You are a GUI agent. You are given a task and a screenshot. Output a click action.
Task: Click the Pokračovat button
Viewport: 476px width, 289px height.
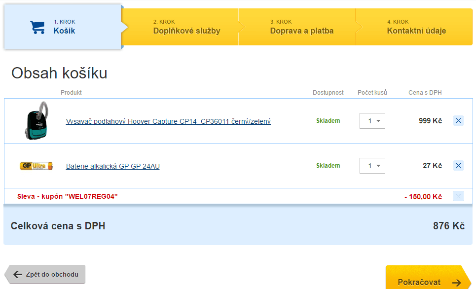[x=428, y=278]
